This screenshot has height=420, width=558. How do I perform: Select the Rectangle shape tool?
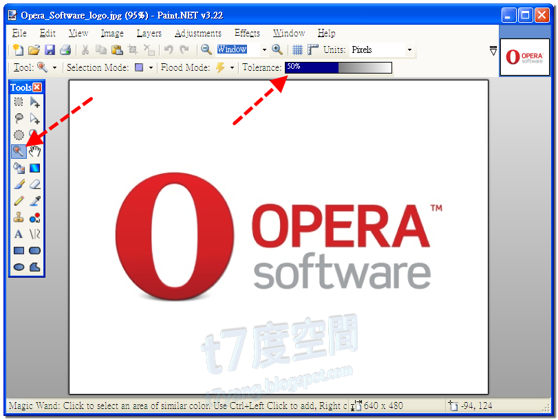click(19, 250)
